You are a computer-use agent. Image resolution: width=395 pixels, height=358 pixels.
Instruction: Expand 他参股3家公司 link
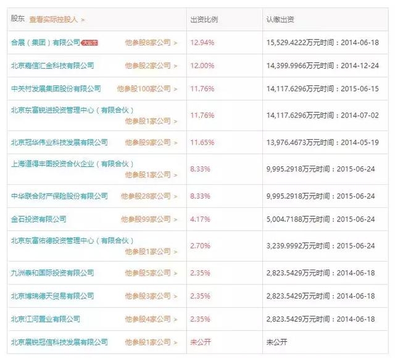click(x=151, y=296)
